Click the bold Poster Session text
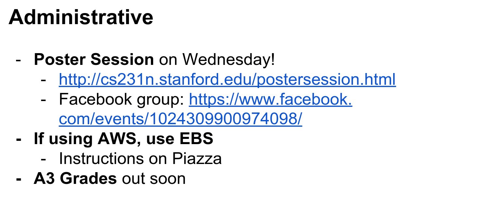Viewport: 482px width, 223px height. (94, 60)
